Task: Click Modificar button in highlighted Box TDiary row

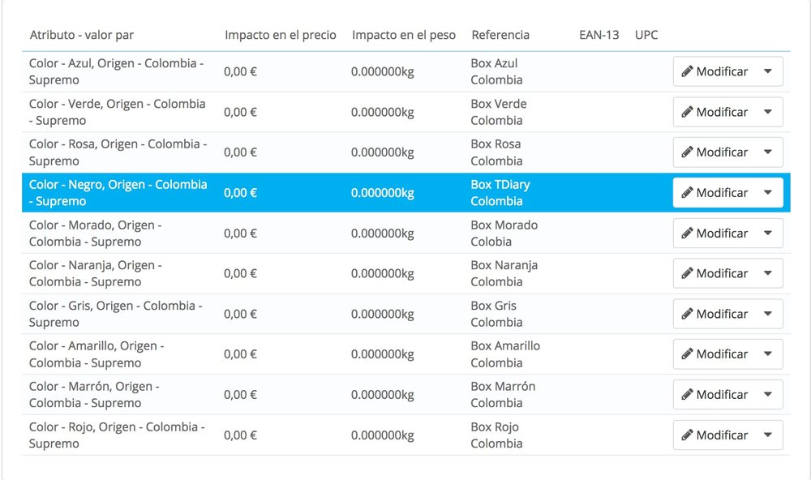Action: [x=714, y=192]
